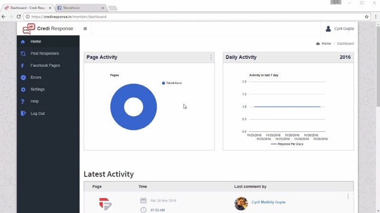This screenshot has height=213, width=380.
Task: Reload the page with browser refresh button
Action: pos(19,17)
